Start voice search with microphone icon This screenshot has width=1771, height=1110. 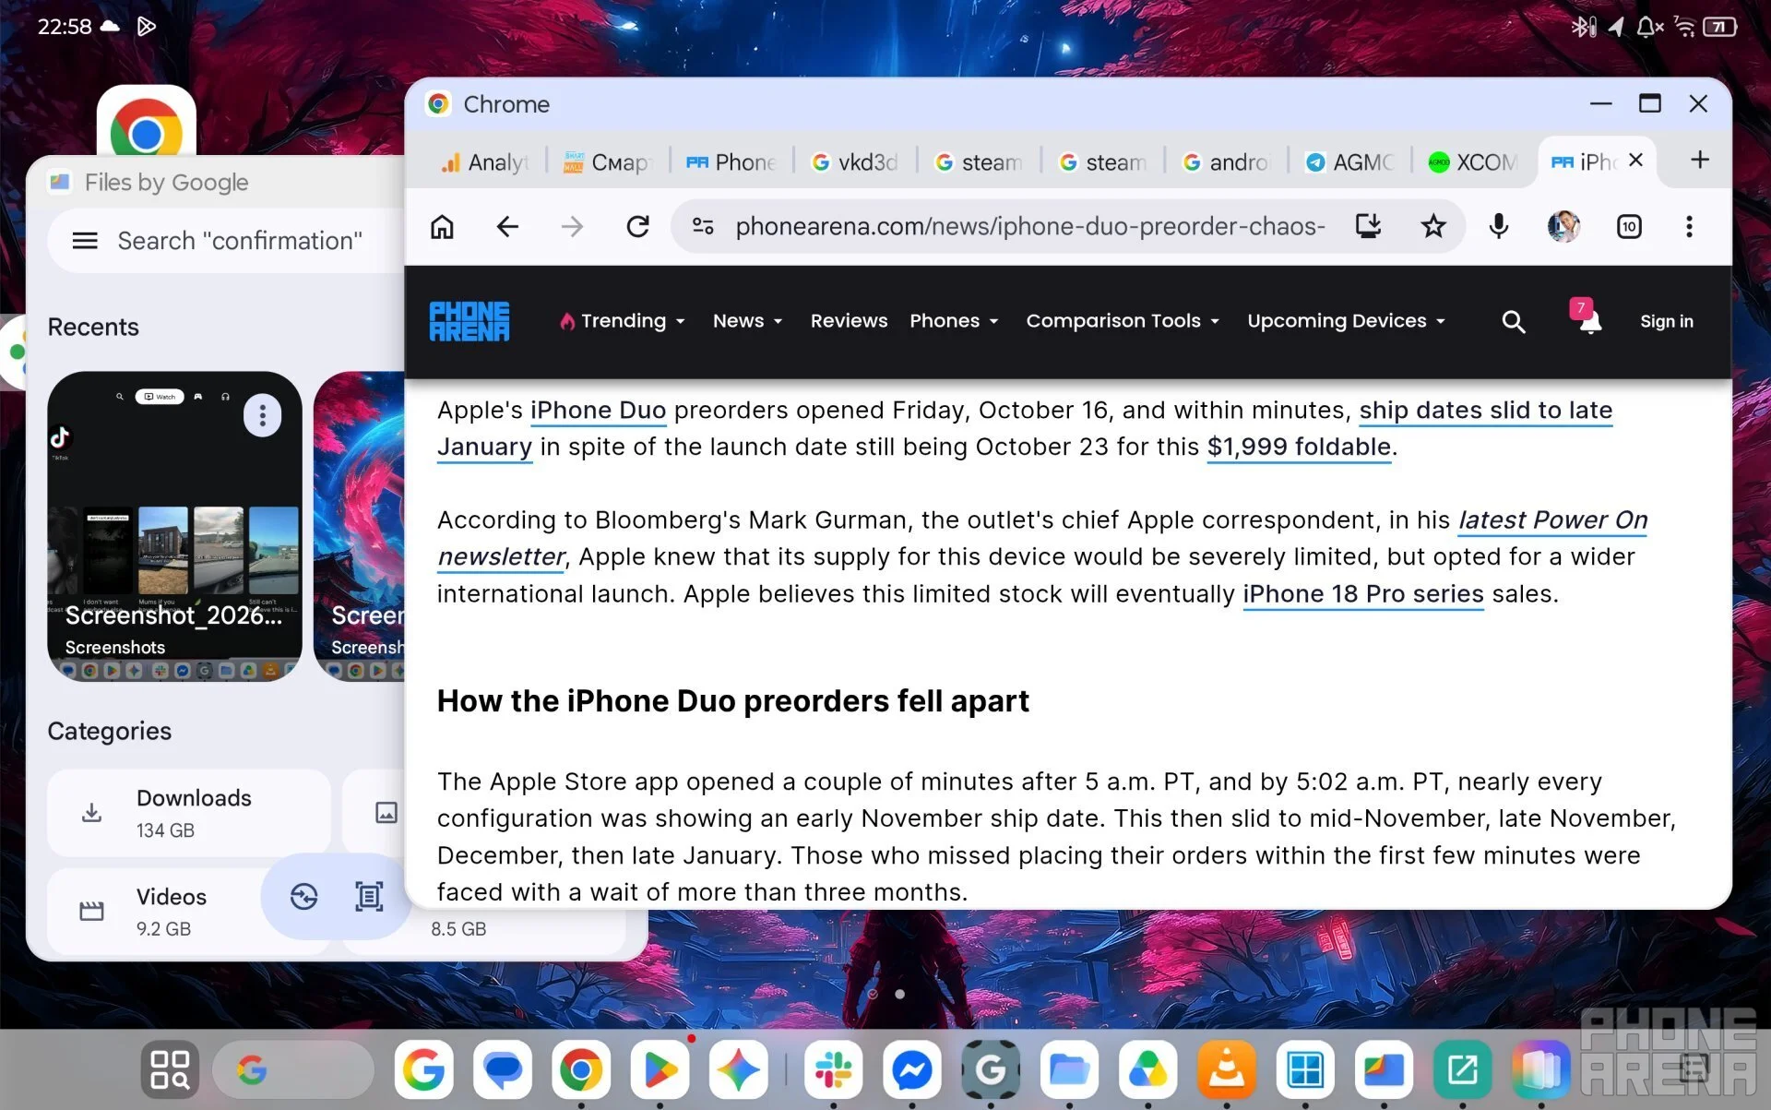(1499, 226)
